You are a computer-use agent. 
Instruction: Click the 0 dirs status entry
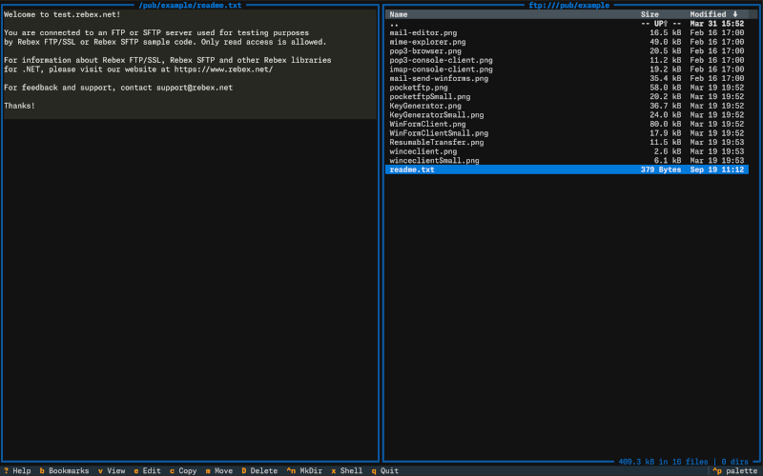click(x=734, y=462)
